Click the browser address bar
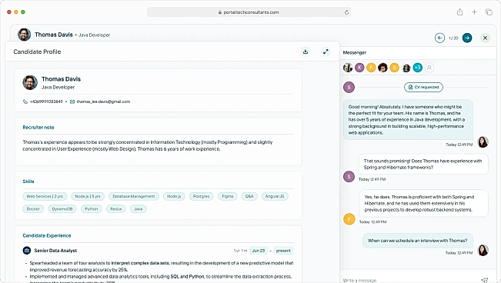Screen dimensions: 501x283 pos(249,12)
